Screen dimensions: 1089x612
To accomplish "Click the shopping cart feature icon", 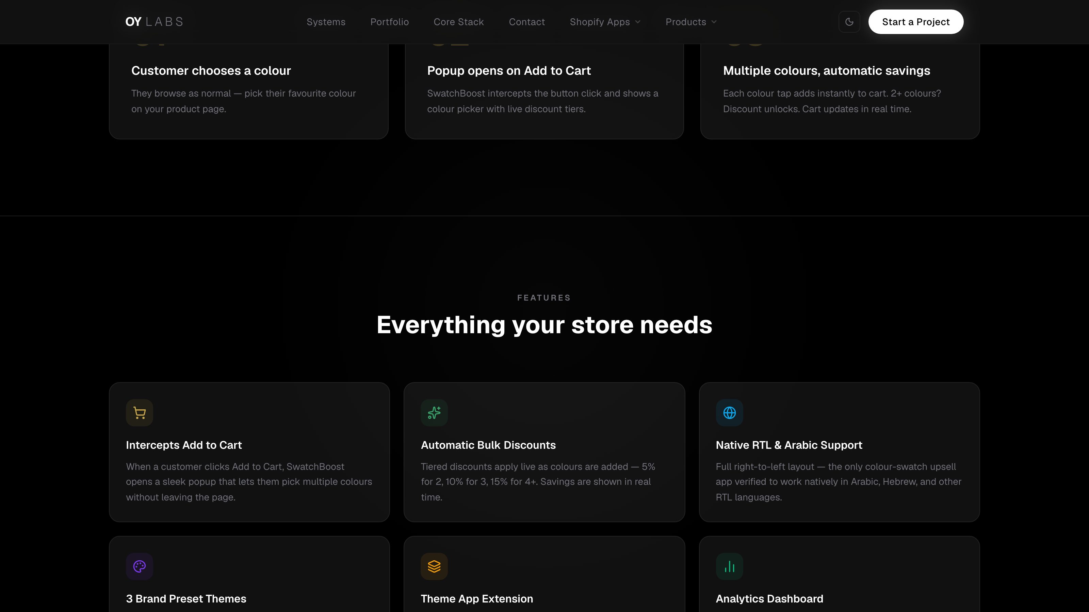I will coord(140,413).
